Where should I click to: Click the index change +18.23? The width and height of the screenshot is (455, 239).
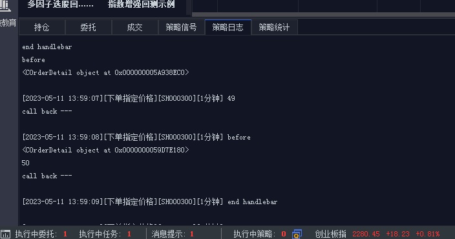tap(397, 234)
